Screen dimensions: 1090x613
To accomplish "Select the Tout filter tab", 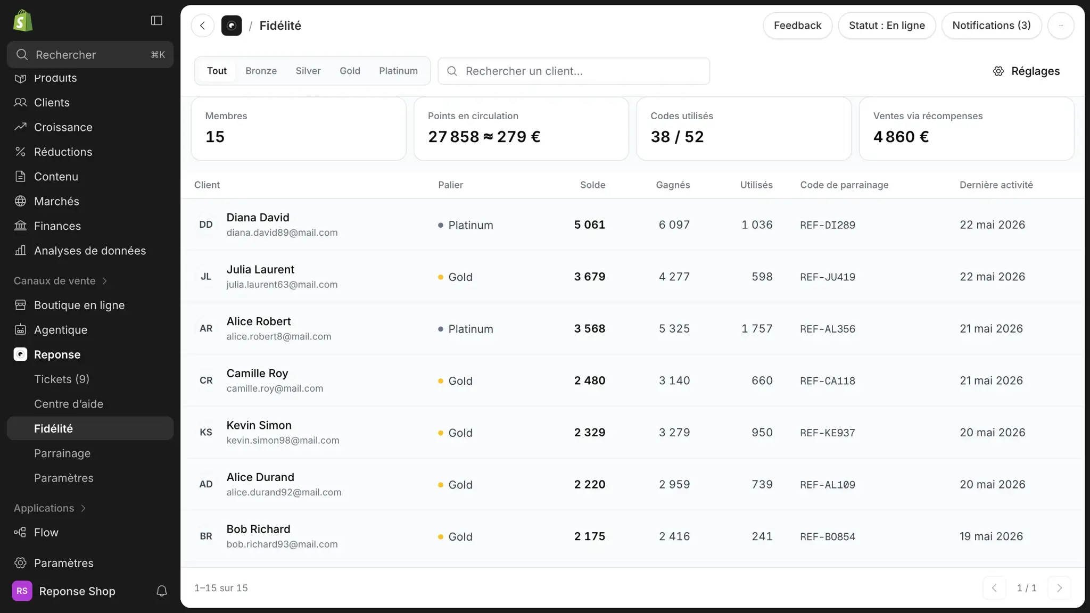I will pyautogui.click(x=217, y=71).
